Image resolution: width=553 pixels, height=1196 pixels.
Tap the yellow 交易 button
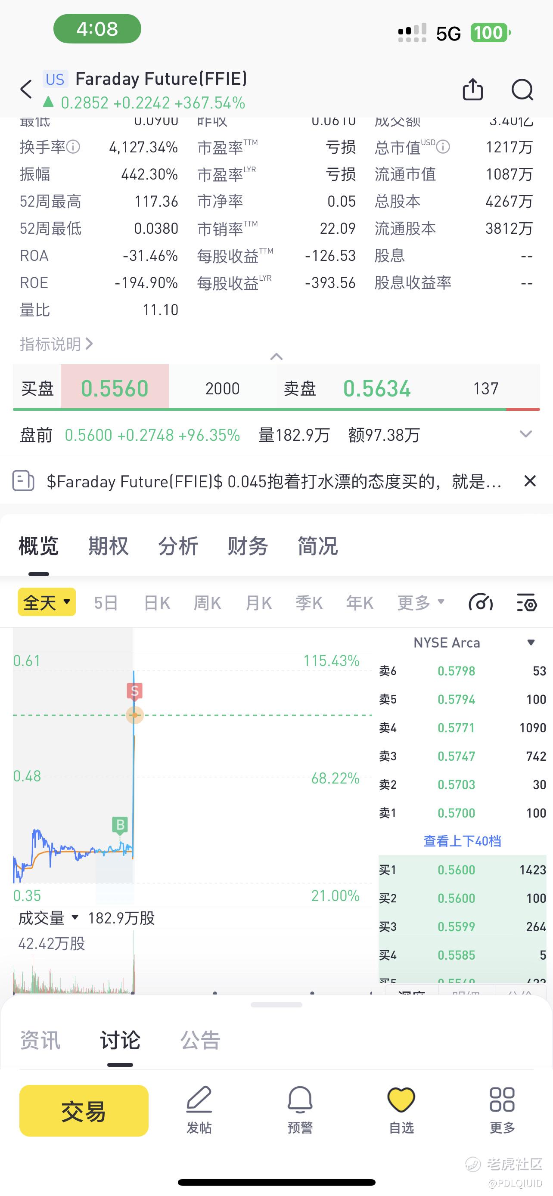(84, 1111)
